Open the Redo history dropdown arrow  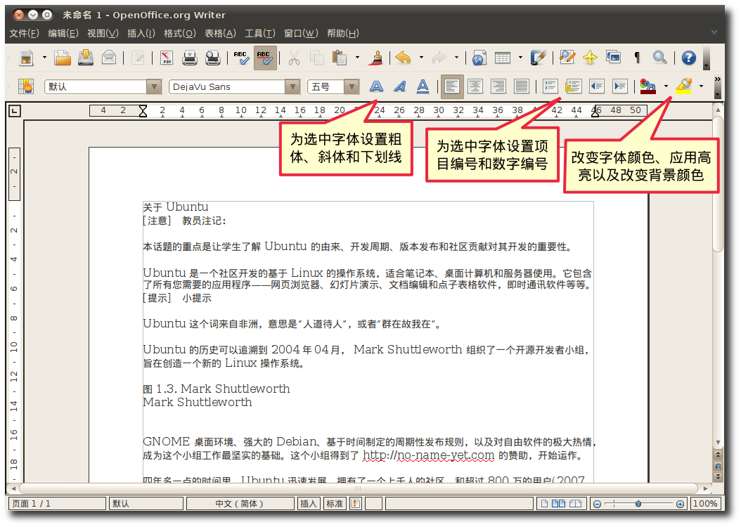coord(456,58)
